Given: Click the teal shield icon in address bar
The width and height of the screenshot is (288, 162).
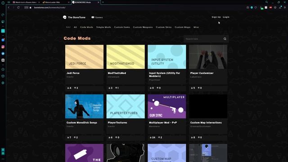Looking at the screenshot, I should [x=252, y=8].
